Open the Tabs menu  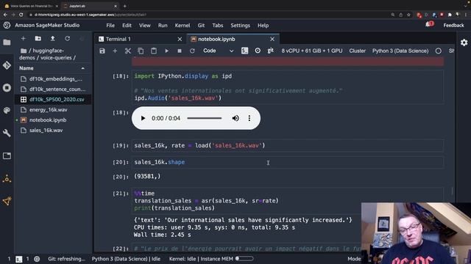(x=218, y=26)
